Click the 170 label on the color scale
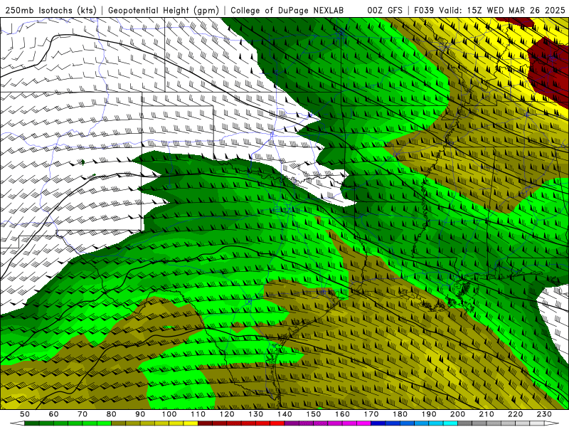This screenshot has height=427, width=569. 371,414
